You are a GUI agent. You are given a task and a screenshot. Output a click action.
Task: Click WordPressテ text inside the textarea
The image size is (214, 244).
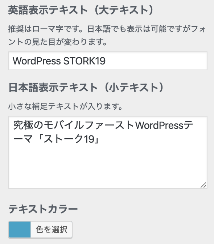pos(164,125)
